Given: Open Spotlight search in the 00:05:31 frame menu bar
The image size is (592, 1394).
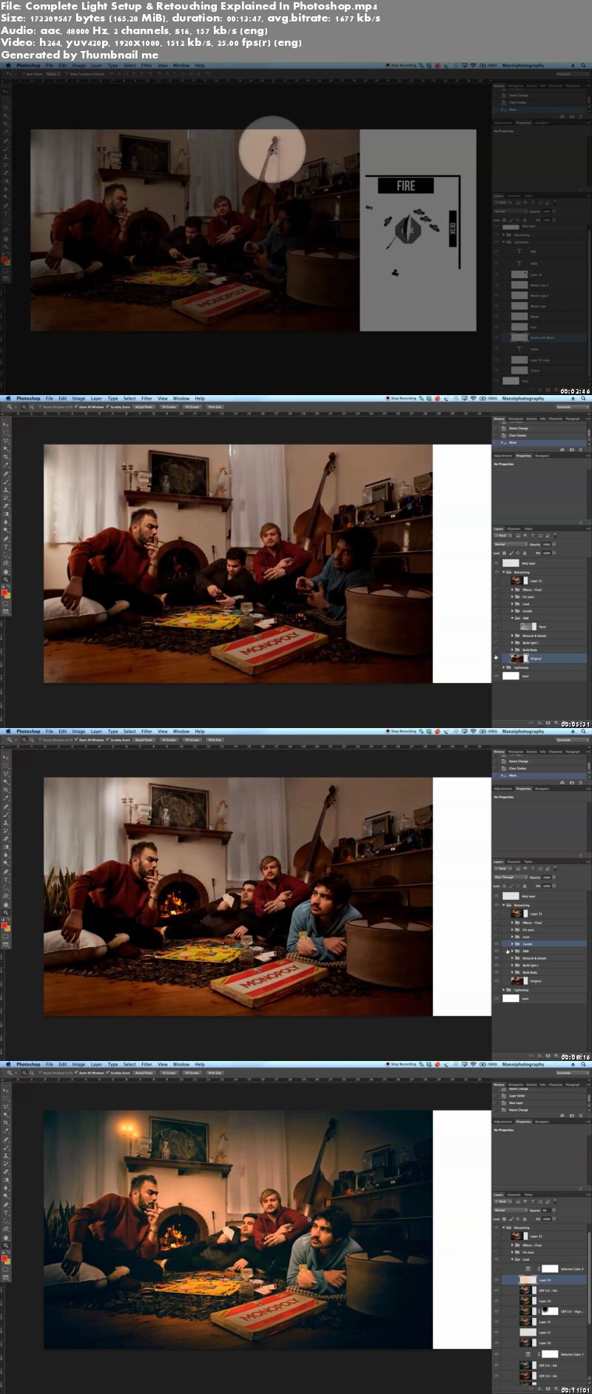Looking at the screenshot, I should [583, 398].
